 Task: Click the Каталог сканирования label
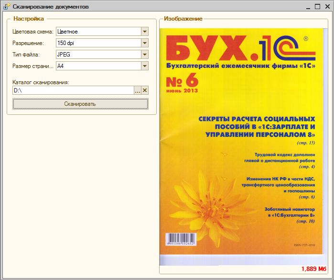(x=41, y=82)
